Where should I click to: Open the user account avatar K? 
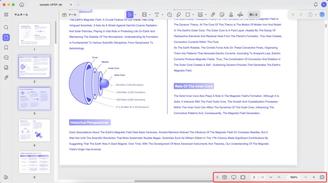tap(324, 4)
